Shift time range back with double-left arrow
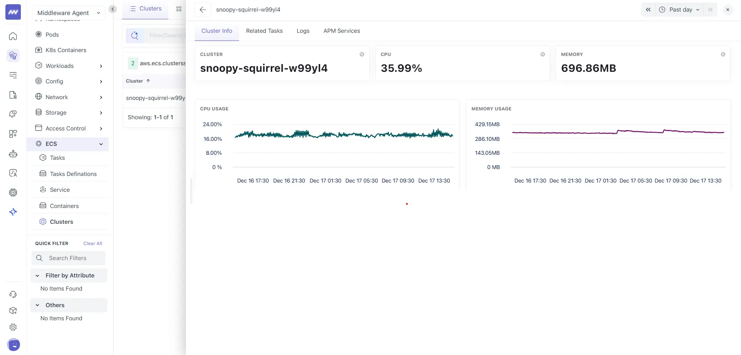 (648, 10)
